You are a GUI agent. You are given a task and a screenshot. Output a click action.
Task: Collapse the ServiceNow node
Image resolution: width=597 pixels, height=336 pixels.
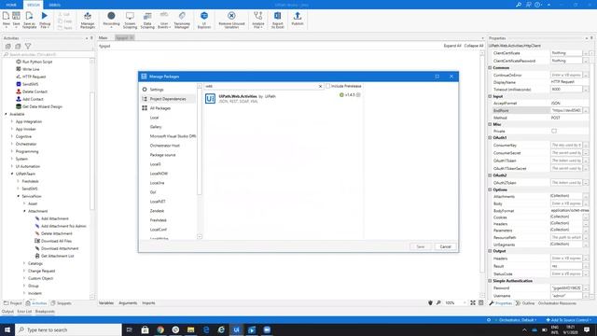pos(18,196)
